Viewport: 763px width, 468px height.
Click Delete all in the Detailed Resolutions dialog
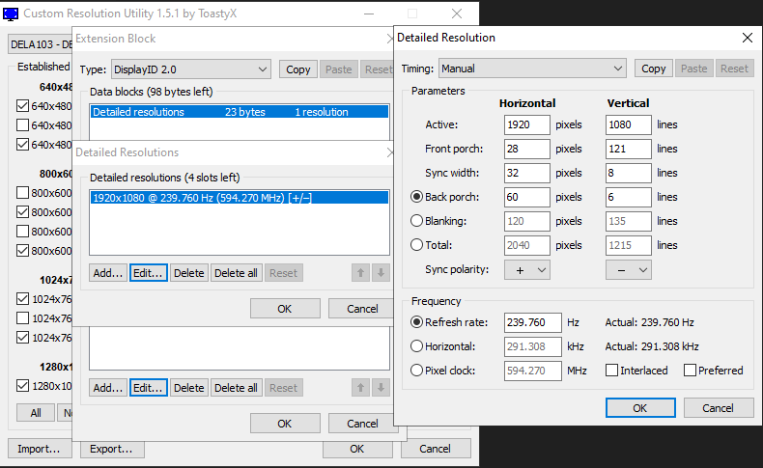236,273
